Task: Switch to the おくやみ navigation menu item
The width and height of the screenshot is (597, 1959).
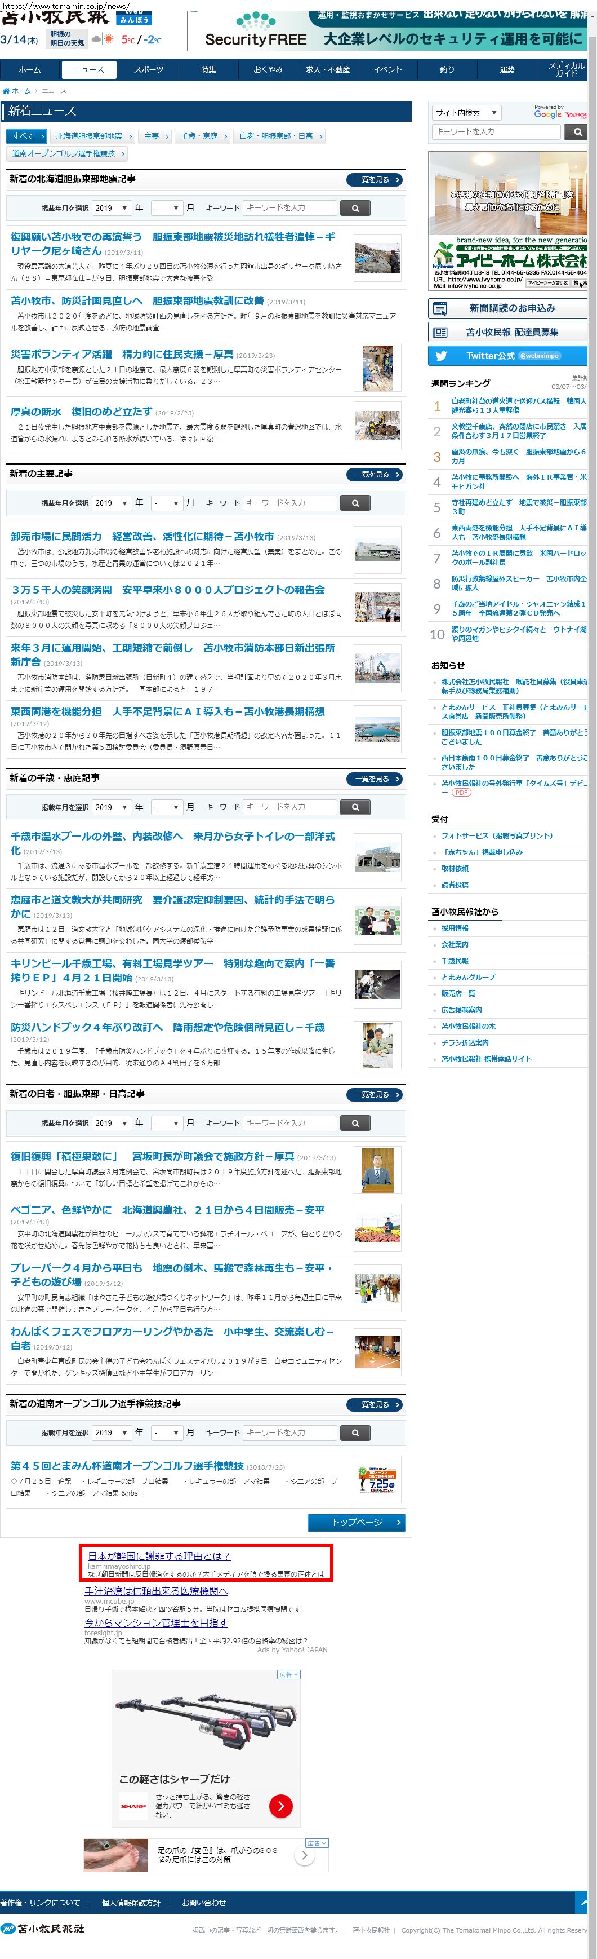Action: coord(268,69)
